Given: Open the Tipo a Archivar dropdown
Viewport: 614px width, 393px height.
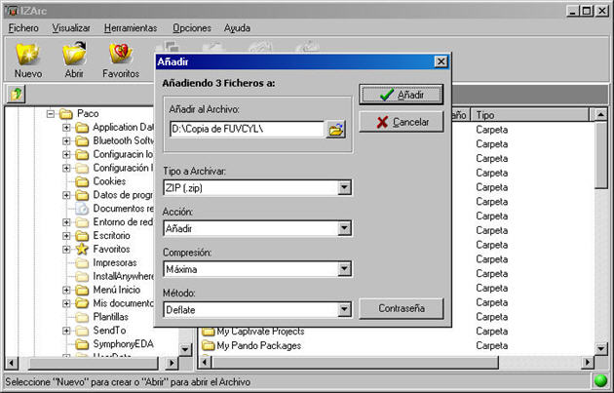Looking at the screenshot, I should pos(343,187).
